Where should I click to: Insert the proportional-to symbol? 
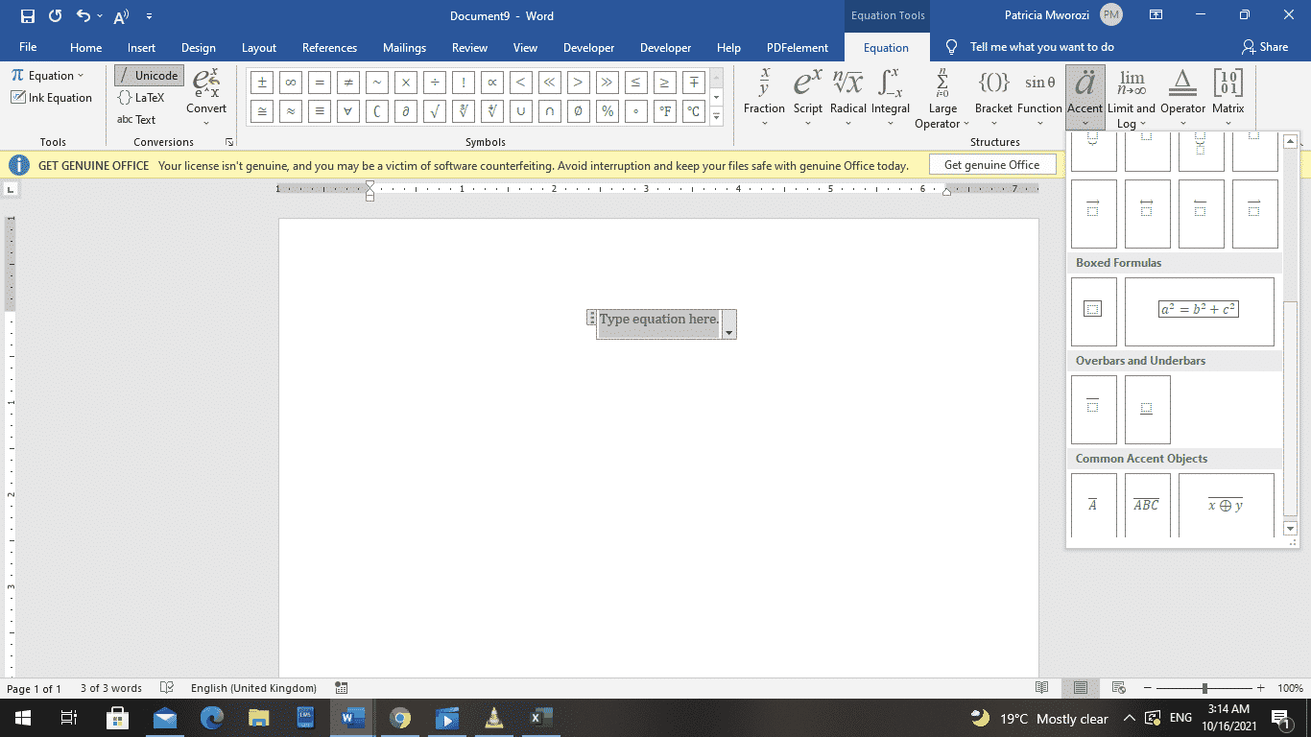(x=492, y=83)
